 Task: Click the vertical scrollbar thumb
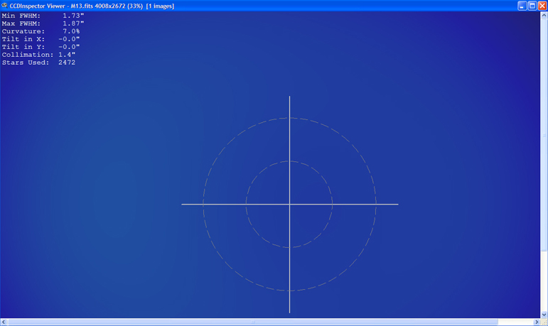pos(544,135)
